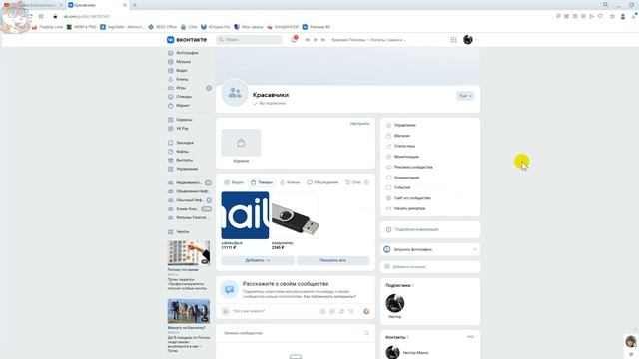Expand the Загрузить фотографию arrow
The width and height of the screenshot is (639, 359).
click(x=475, y=249)
